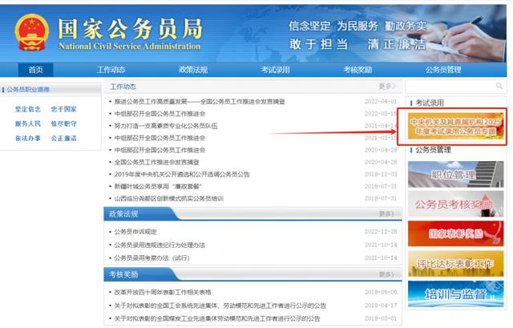Click the 考试录用 sidebar heading

pyautogui.click(x=430, y=103)
